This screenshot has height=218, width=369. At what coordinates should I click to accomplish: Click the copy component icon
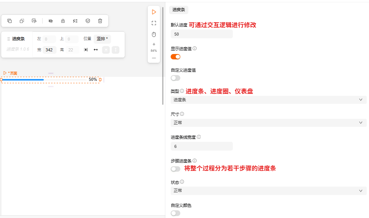point(10,21)
